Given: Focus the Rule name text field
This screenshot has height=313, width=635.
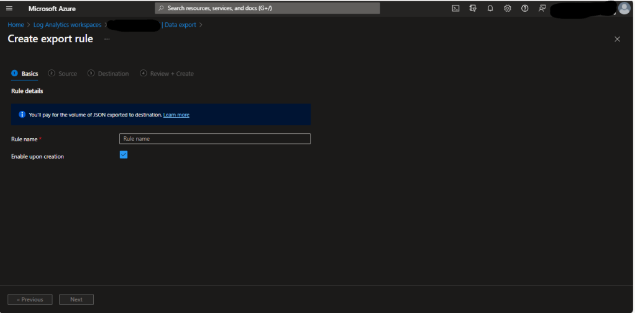Looking at the screenshot, I should tap(214, 139).
